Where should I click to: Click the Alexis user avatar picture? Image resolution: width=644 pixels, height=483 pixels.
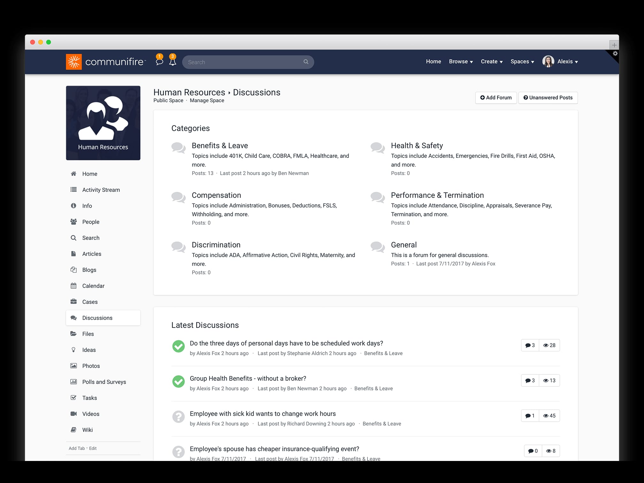[548, 61]
